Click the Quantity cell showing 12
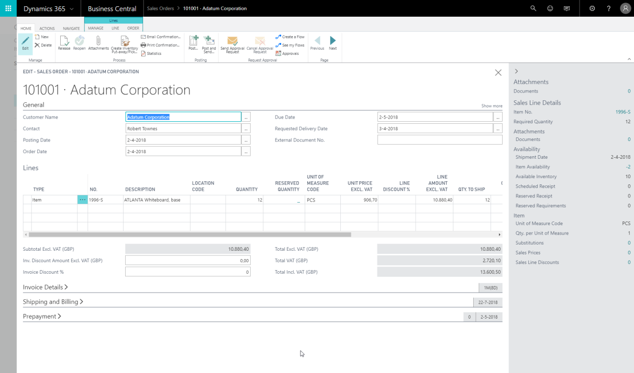The height and width of the screenshot is (373, 634). [x=244, y=200]
